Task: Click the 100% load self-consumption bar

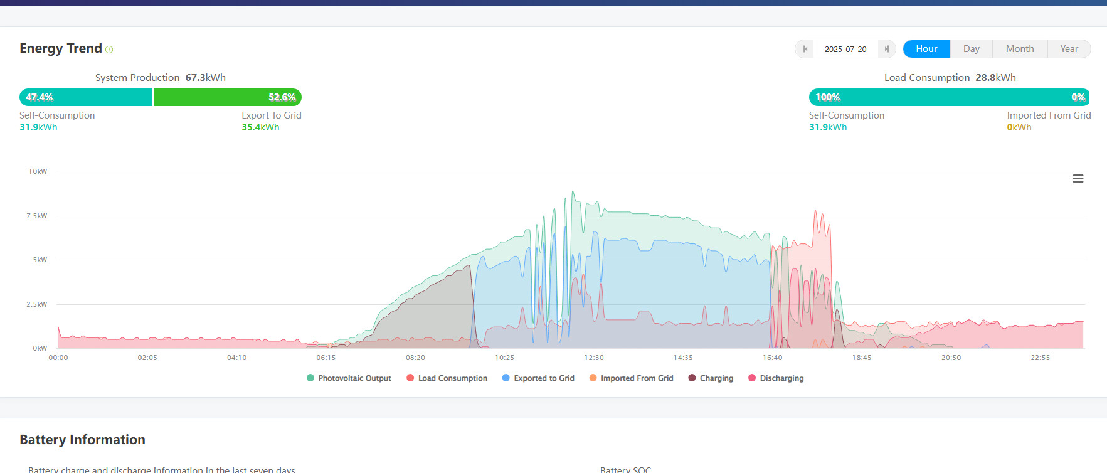Action: click(948, 97)
